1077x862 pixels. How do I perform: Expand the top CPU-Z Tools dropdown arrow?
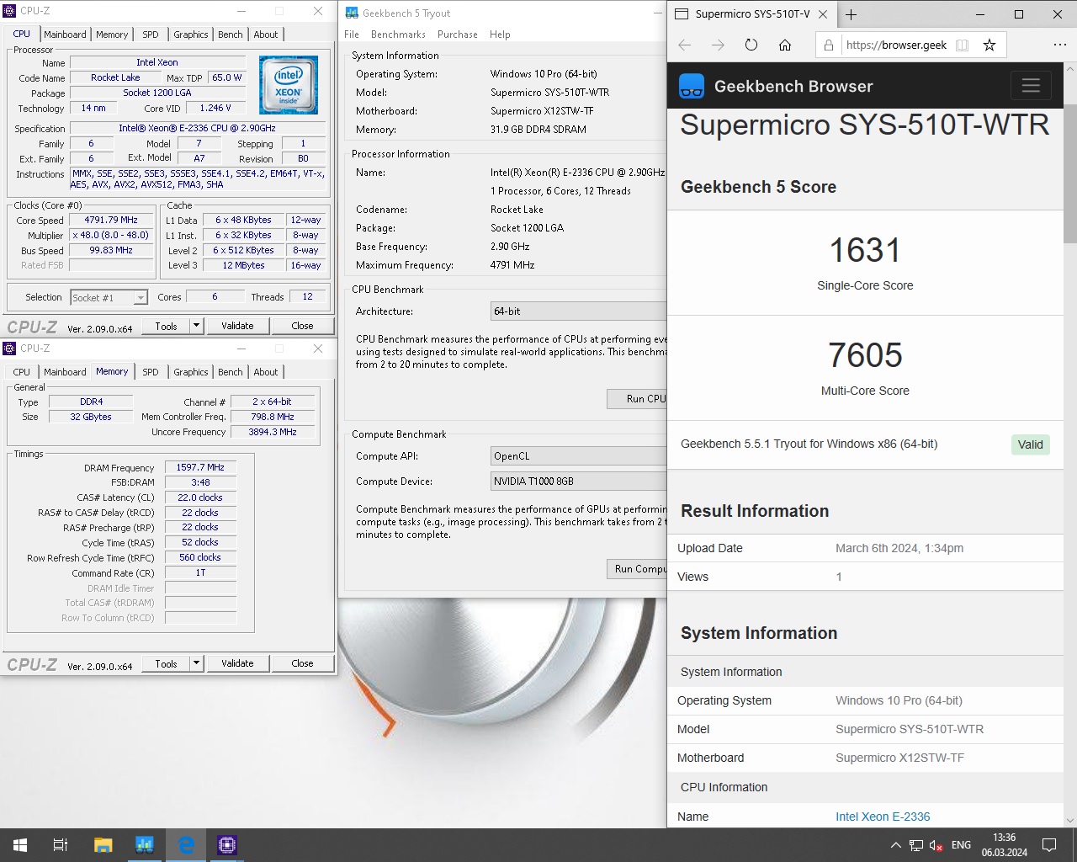pyautogui.click(x=196, y=326)
